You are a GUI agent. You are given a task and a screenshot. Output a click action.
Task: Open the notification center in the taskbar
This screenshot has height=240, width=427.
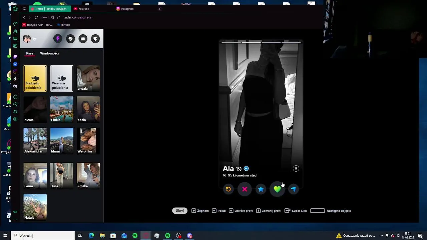(x=421, y=236)
